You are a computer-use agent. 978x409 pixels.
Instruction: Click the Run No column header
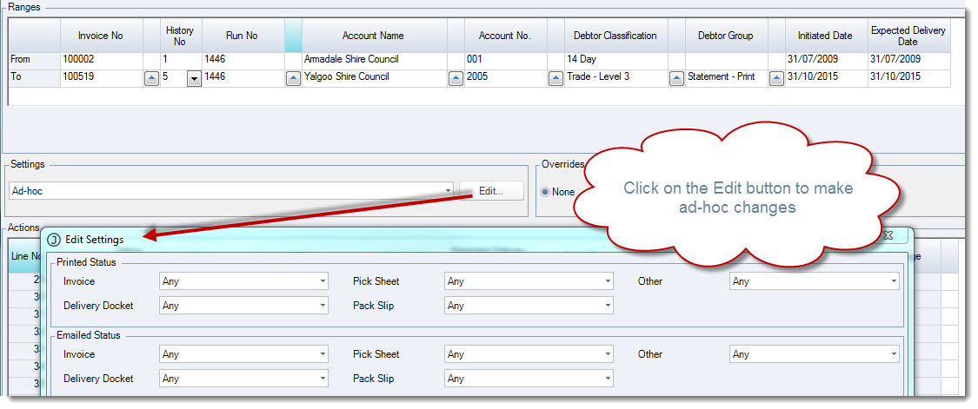243,36
